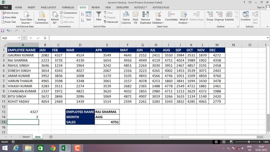Open Data Validation dropdown
This screenshot has height=152, width=270.
coord(158,18)
